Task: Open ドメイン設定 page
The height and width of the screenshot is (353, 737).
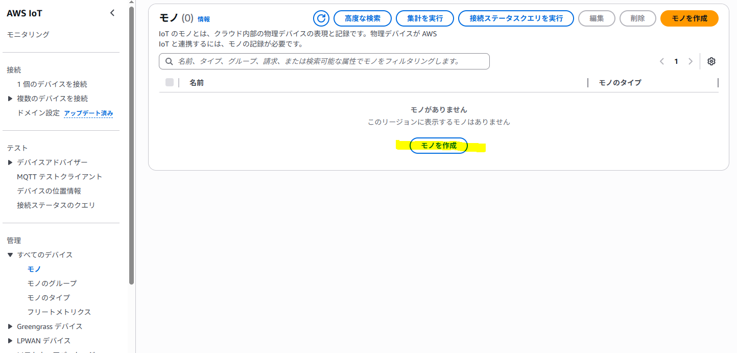Action: tap(38, 113)
